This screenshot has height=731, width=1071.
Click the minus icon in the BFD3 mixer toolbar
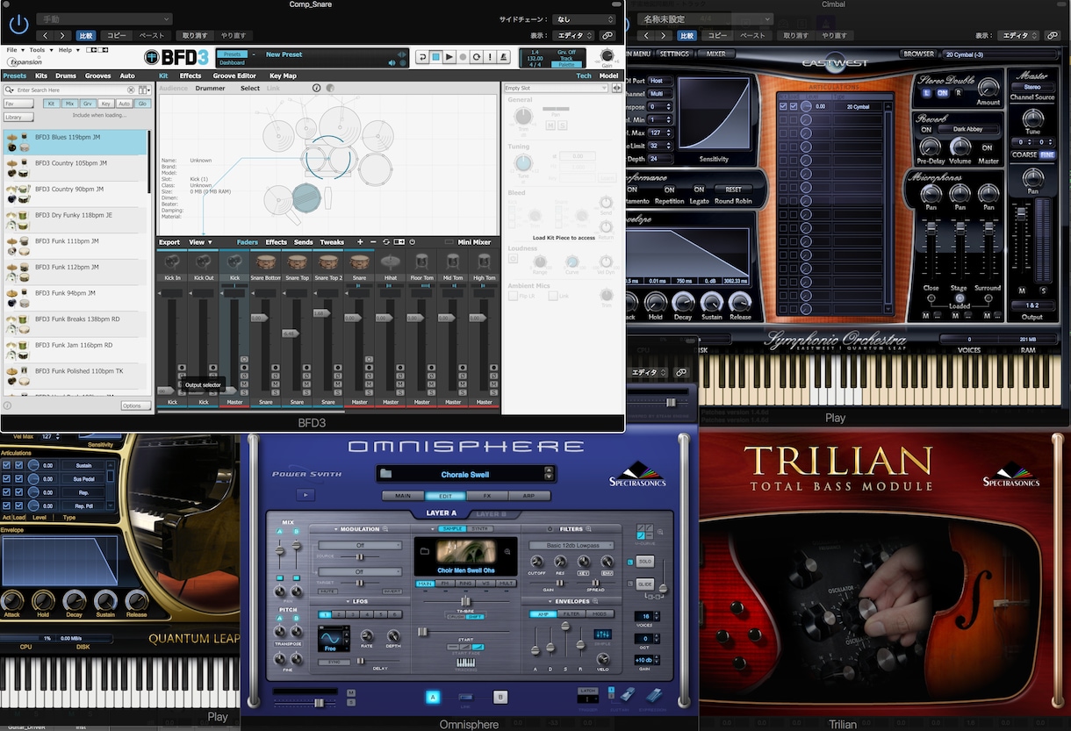click(x=373, y=242)
